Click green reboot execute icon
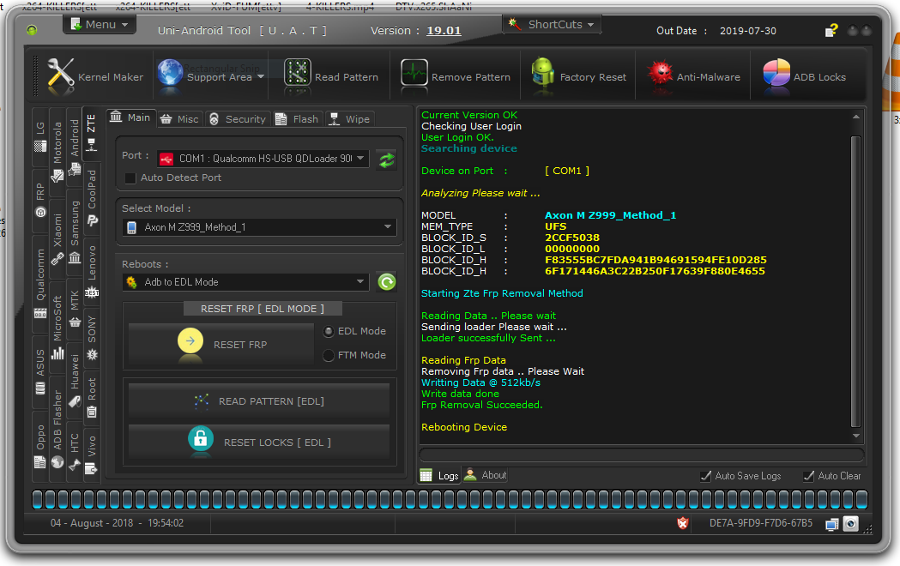Image resolution: width=900 pixels, height=566 pixels. (x=387, y=281)
